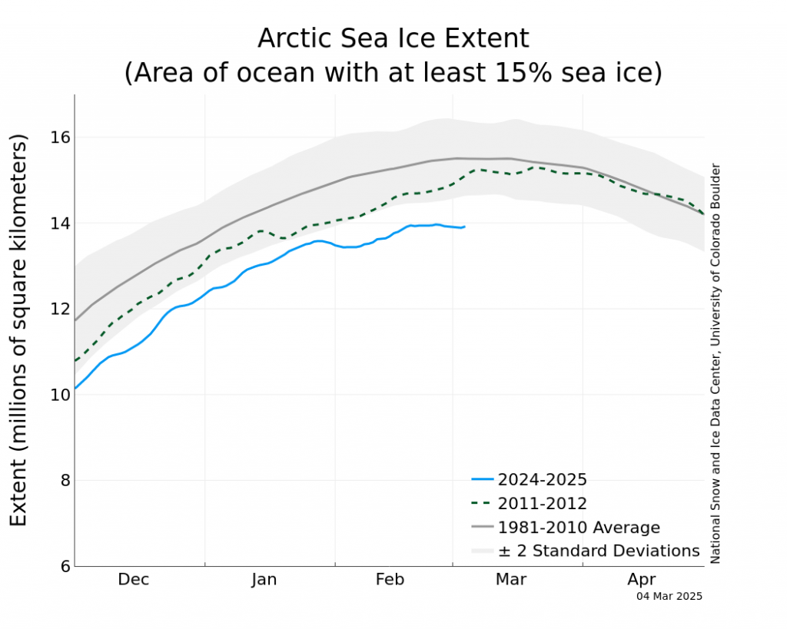Click the 16 tick on the y-axis
Viewport: 787px width, 629px height.
(x=60, y=137)
